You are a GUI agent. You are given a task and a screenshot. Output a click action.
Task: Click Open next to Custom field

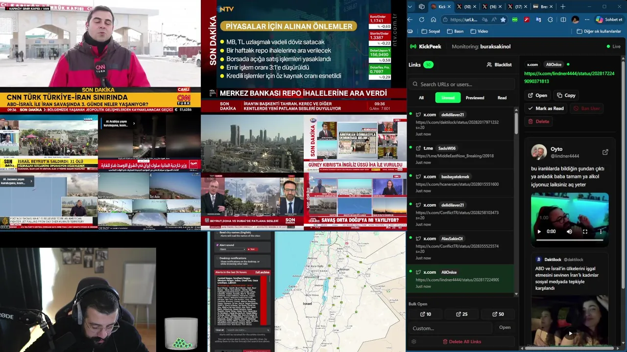coord(505,328)
